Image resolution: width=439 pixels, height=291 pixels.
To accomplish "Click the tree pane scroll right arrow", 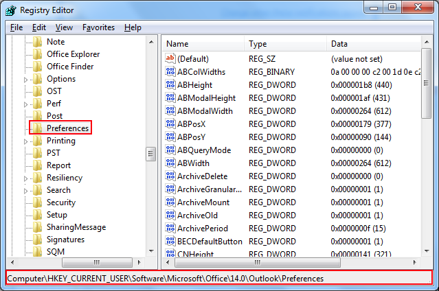I will [x=139, y=262].
